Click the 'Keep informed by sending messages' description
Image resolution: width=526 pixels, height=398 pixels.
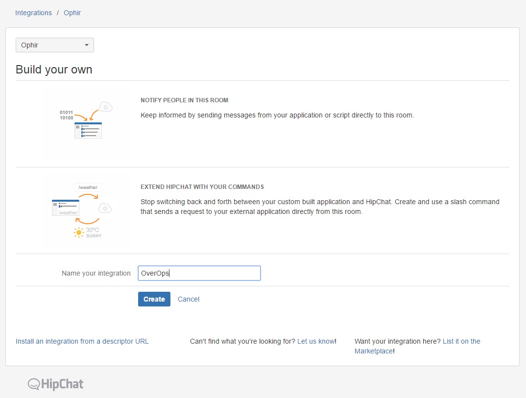coord(277,116)
